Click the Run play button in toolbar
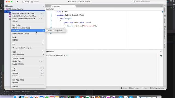Image resolution: width=175 pixels, height=98 pixels. click(17, 2)
